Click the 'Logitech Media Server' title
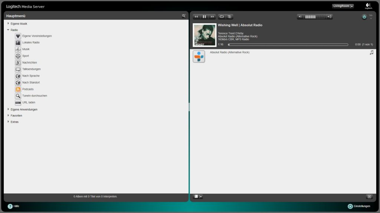 pyautogui.click(x=26, y=7)
